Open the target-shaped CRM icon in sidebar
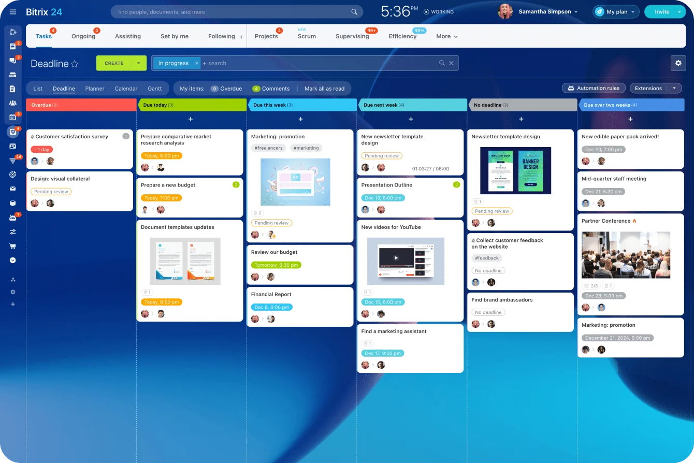The width and height of the screenshot is (694, 463). [13, 175]
